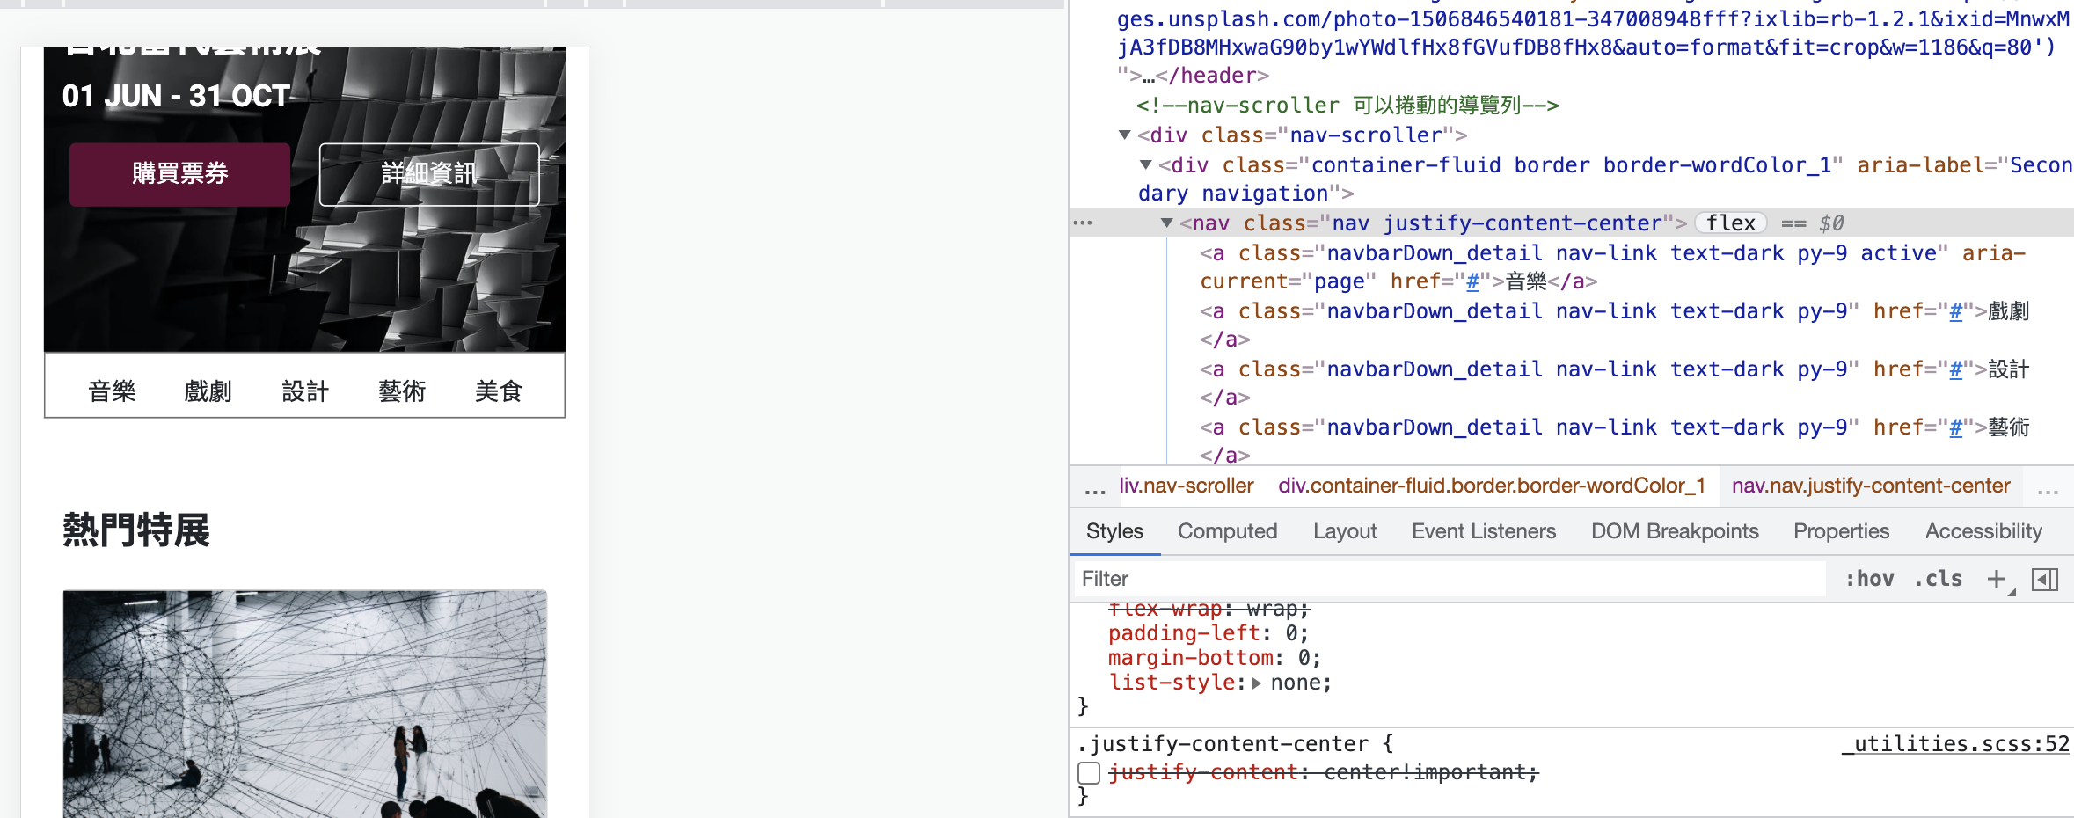The width and height of the screenshot is (2074, 818).
Task: Collapse the container-fluid border div node
Action: [1145, 165]
